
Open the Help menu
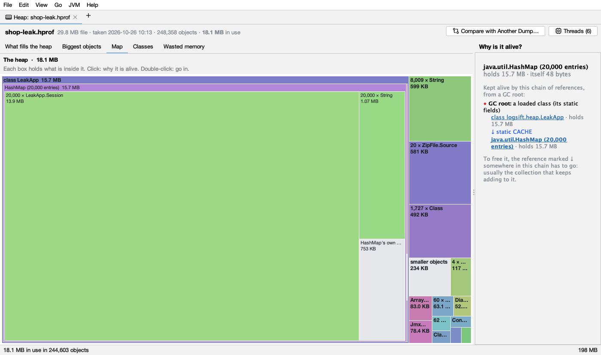point(92,5)
